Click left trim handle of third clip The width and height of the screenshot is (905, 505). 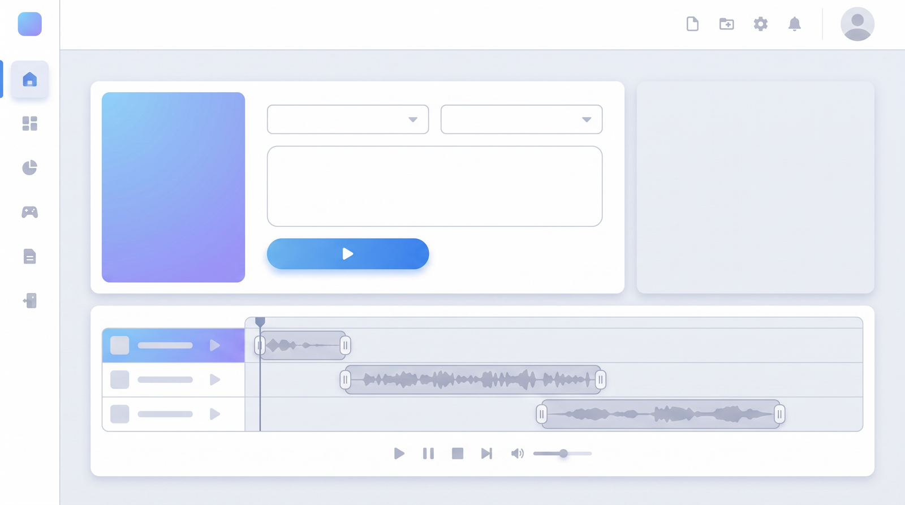pos(542,414)
